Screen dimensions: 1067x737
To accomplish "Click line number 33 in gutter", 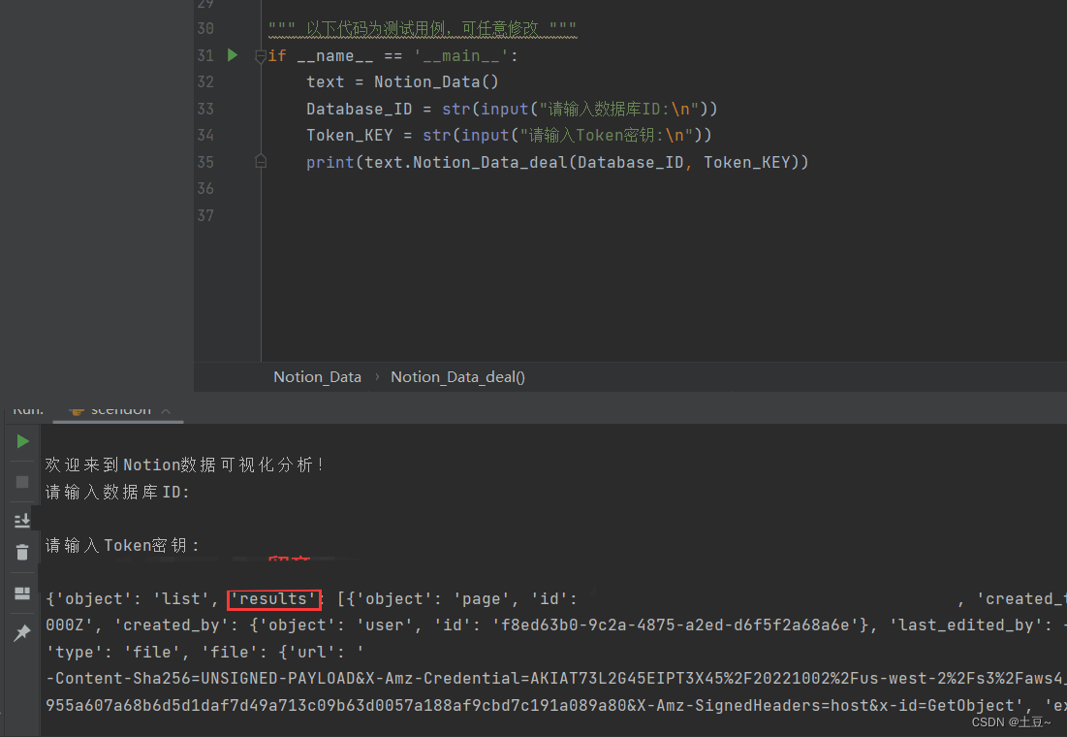I will 205,109.
